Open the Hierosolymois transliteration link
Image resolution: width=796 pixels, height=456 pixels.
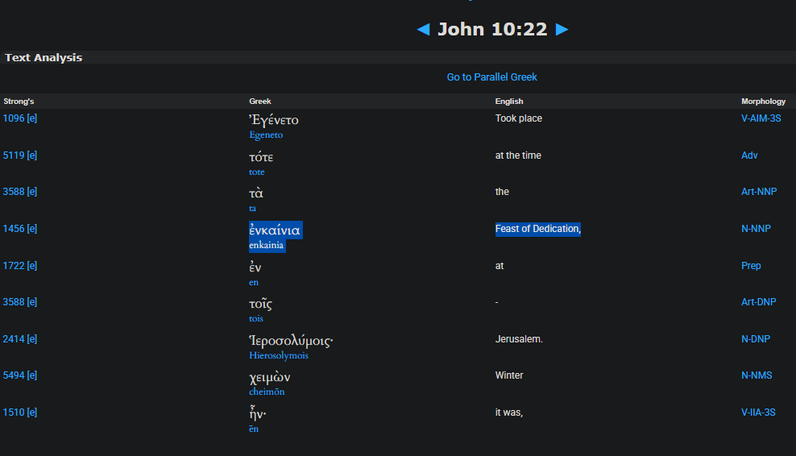coord(279,355)
